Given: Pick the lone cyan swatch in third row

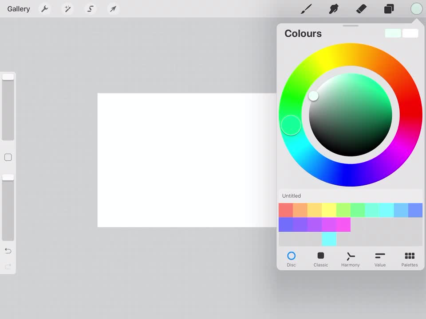Looking at the screenshot, I should tap(329, 239).
